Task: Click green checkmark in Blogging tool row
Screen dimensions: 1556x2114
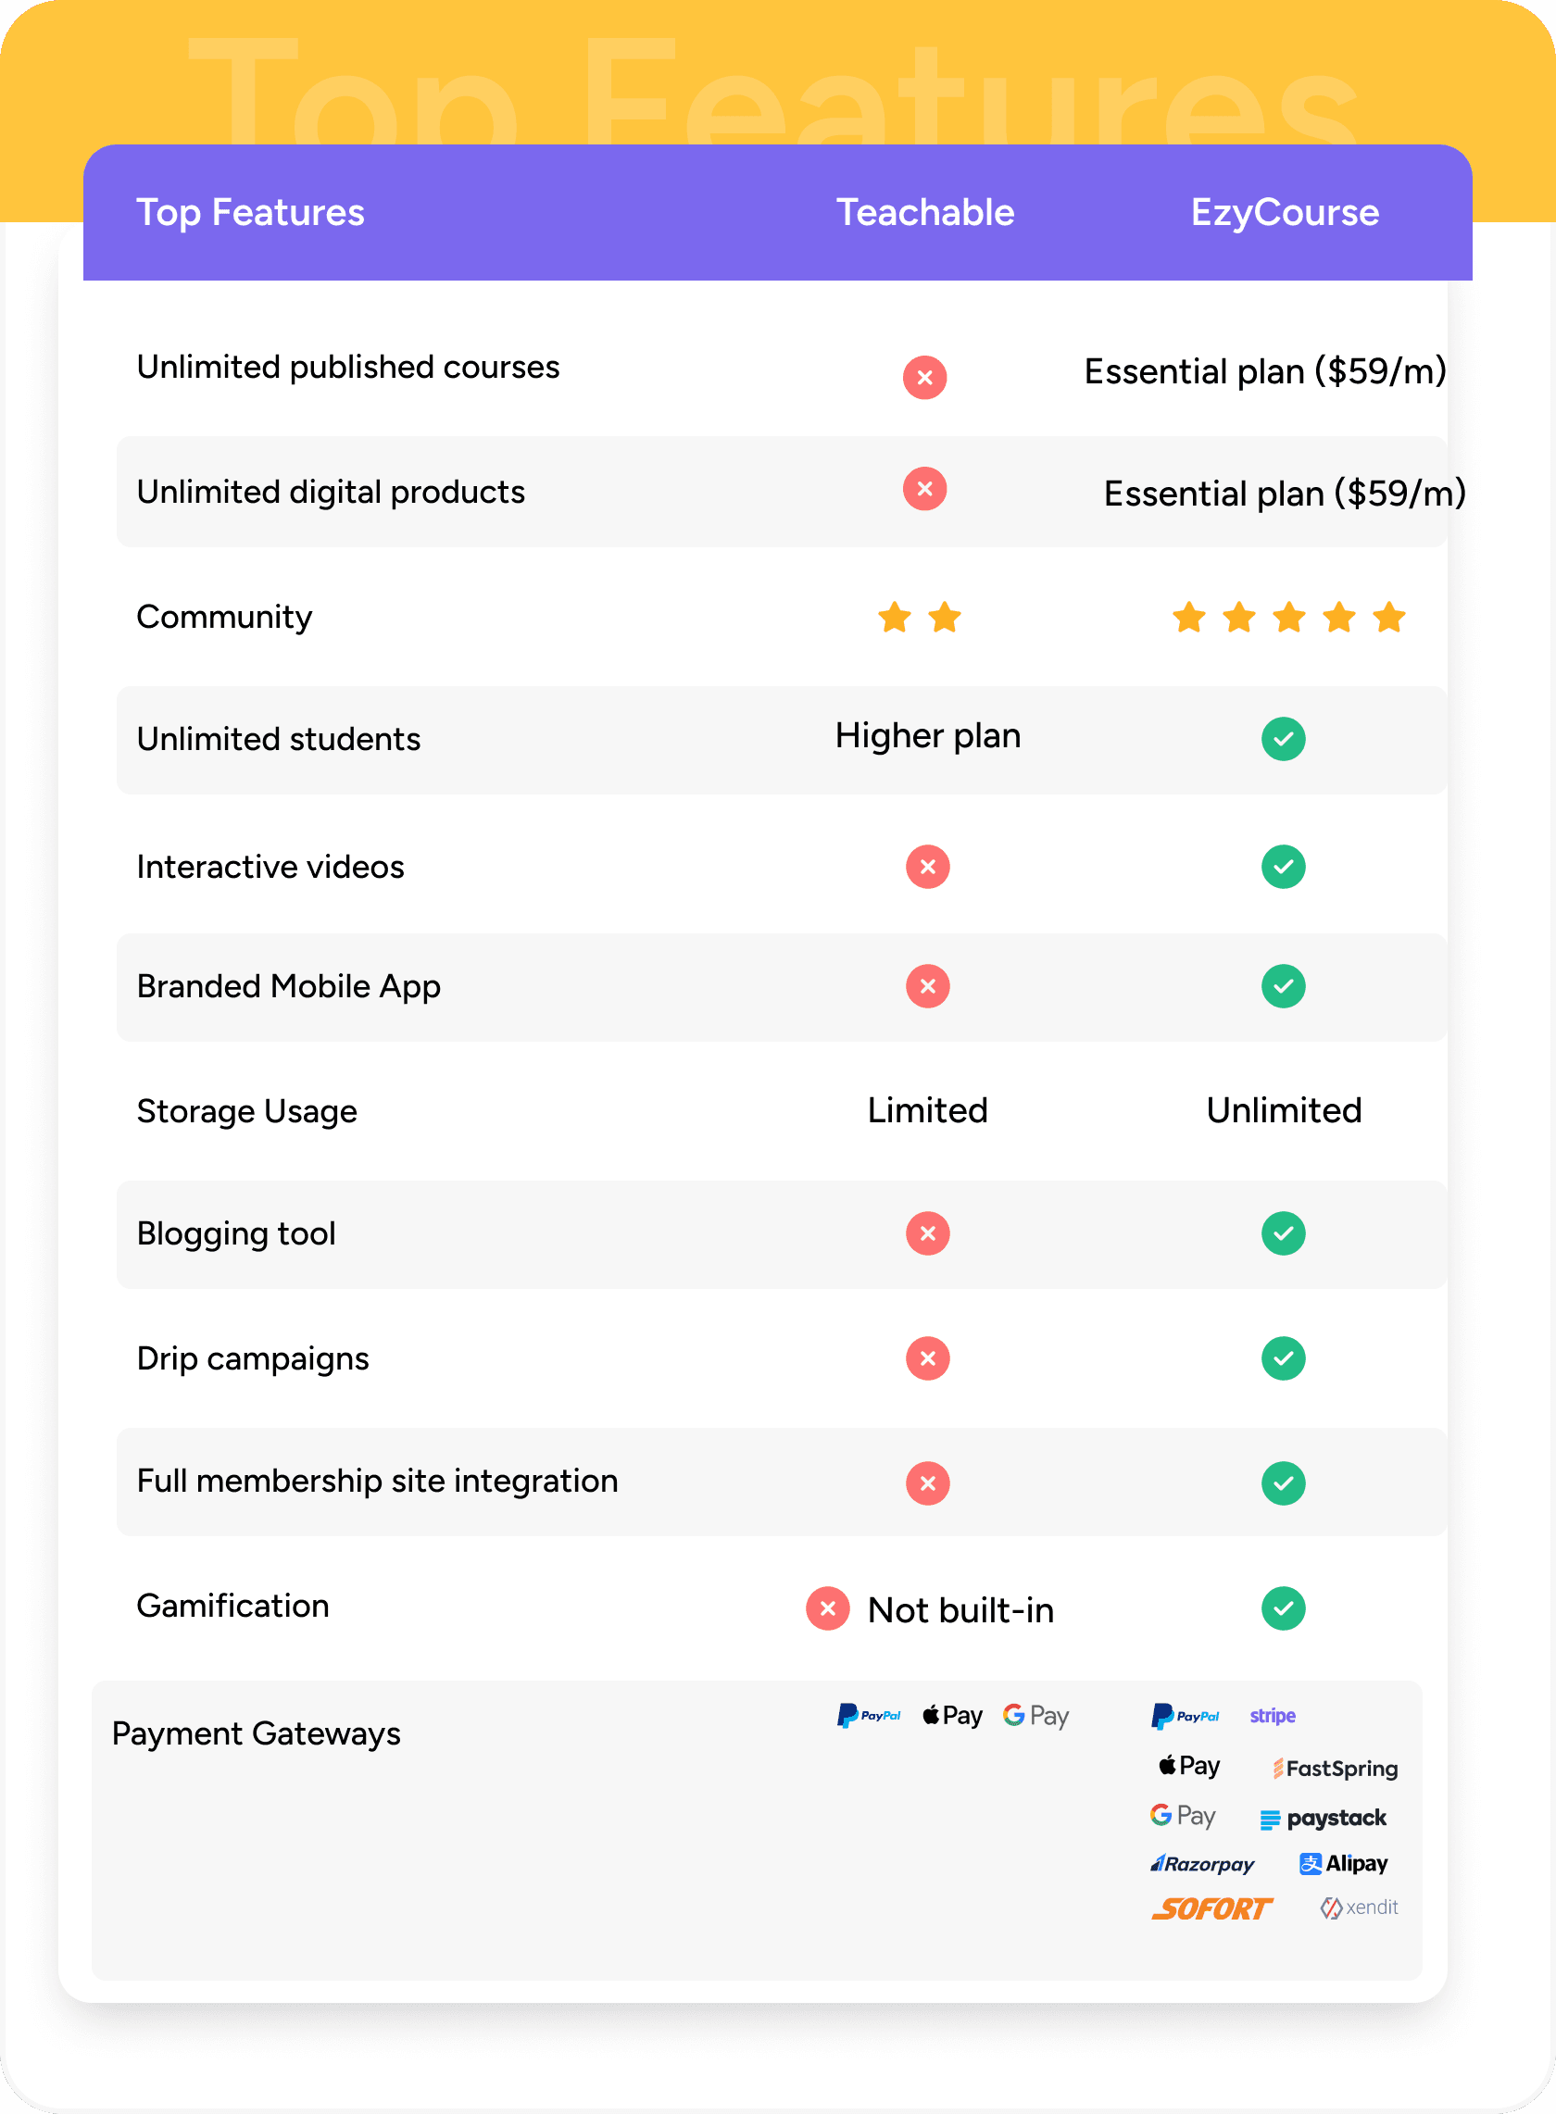Action: coord(1283,1233)
